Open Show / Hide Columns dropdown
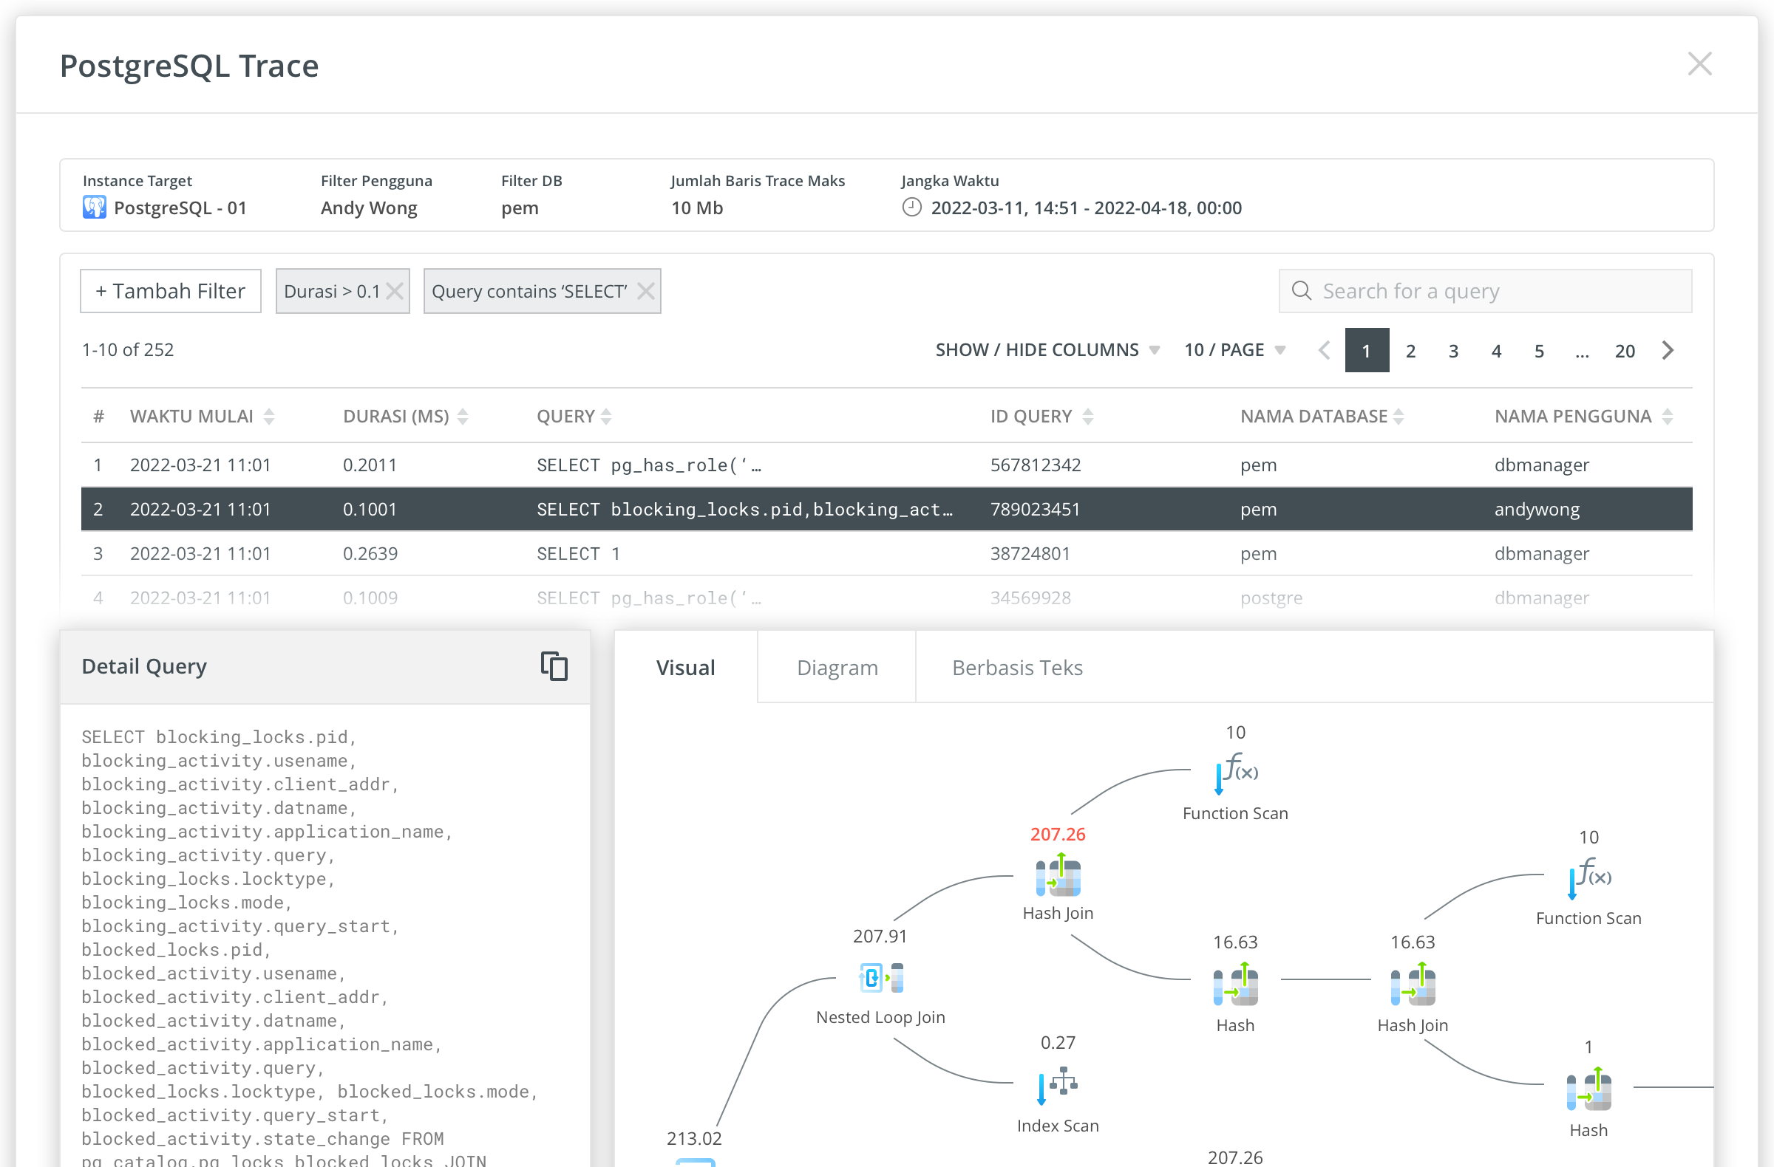Image resolution: width=1774 pixels, height=1167 pixels. pyautogui.click(x=1047, y=350)
